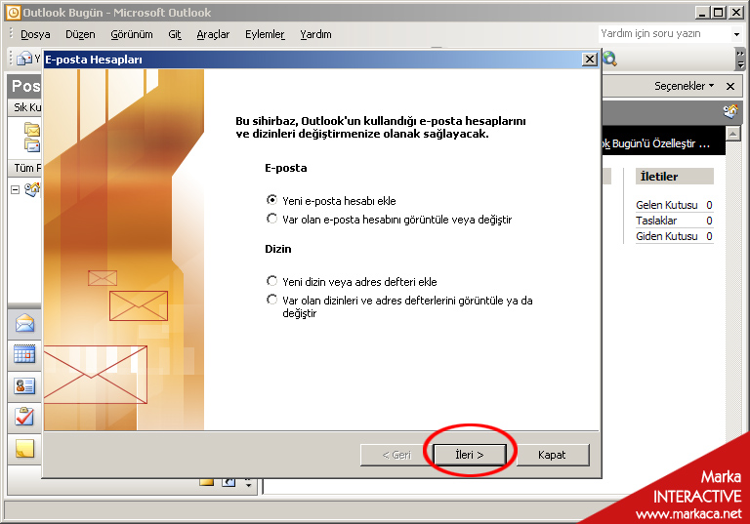Open the Gelen Kutusu link
Image resolution: width=750 pixels, height=524 pixels.
point(667,205)
